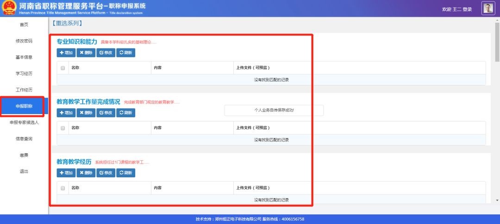Open the user avatar in header
The width and height of the screenshot is (500, 224).
(488, 9)
